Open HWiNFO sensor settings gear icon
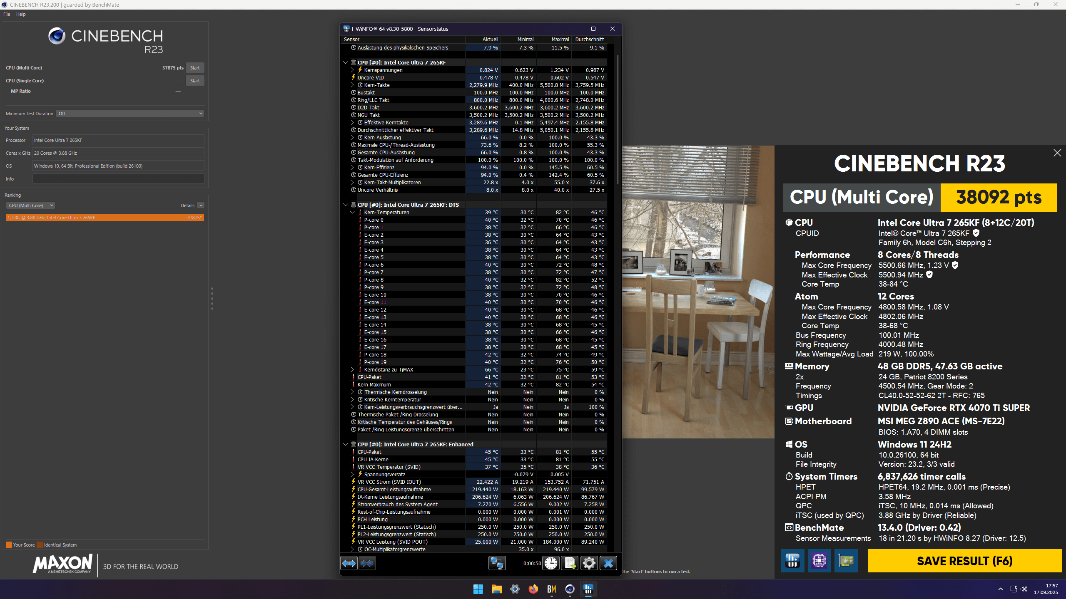The height and width of the screenshot is (599, 1066). pyautogui.click(x=589, y=563)
